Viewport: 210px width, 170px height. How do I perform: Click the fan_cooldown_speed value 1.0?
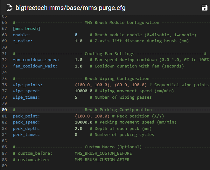click(x=78, y=60)
